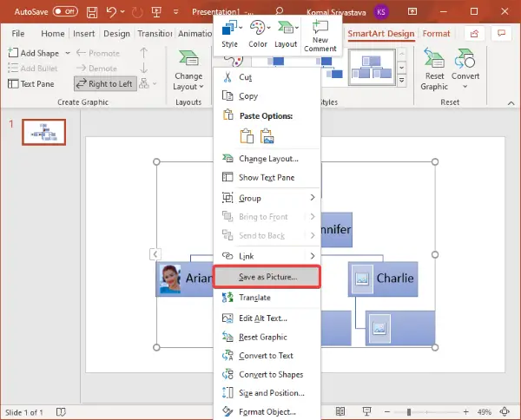Open Format Object... entry
The width and height of the screenshot is (521, 420).
coord(267,411)
